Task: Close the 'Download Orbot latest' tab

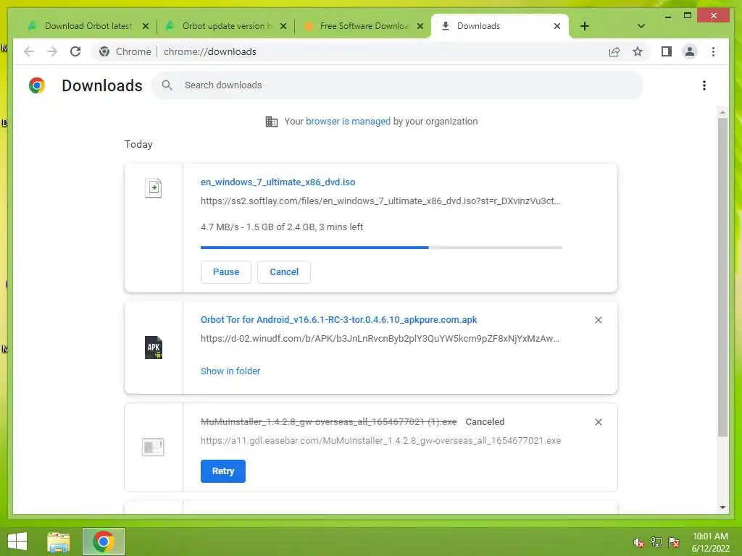Action: click(x=146, y=26)
